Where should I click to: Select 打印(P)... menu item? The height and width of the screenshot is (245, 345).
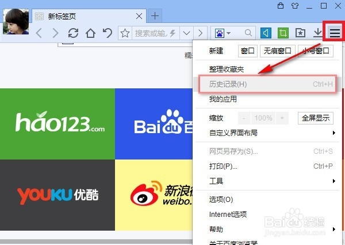point(267,166)
